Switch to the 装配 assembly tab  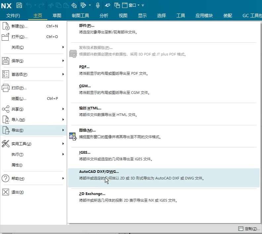(x=228, y=16)
